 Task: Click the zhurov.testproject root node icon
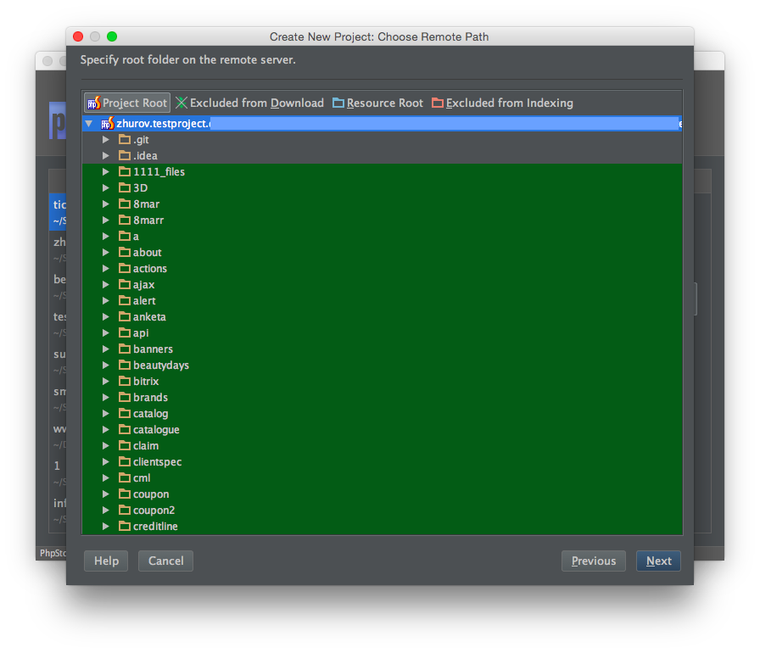point(107,124)
